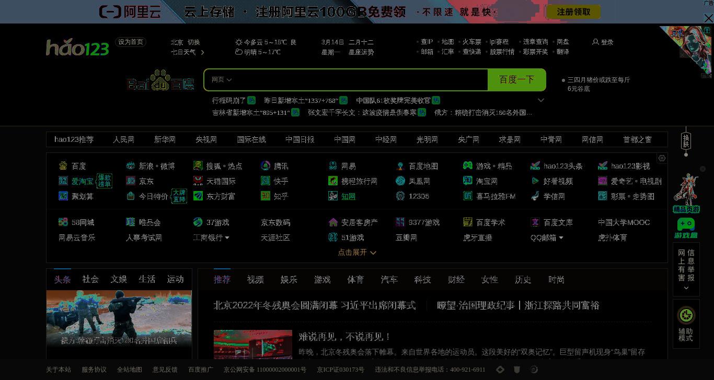
Task: Open the navigation settings gear icon
Action: [662, 158]
